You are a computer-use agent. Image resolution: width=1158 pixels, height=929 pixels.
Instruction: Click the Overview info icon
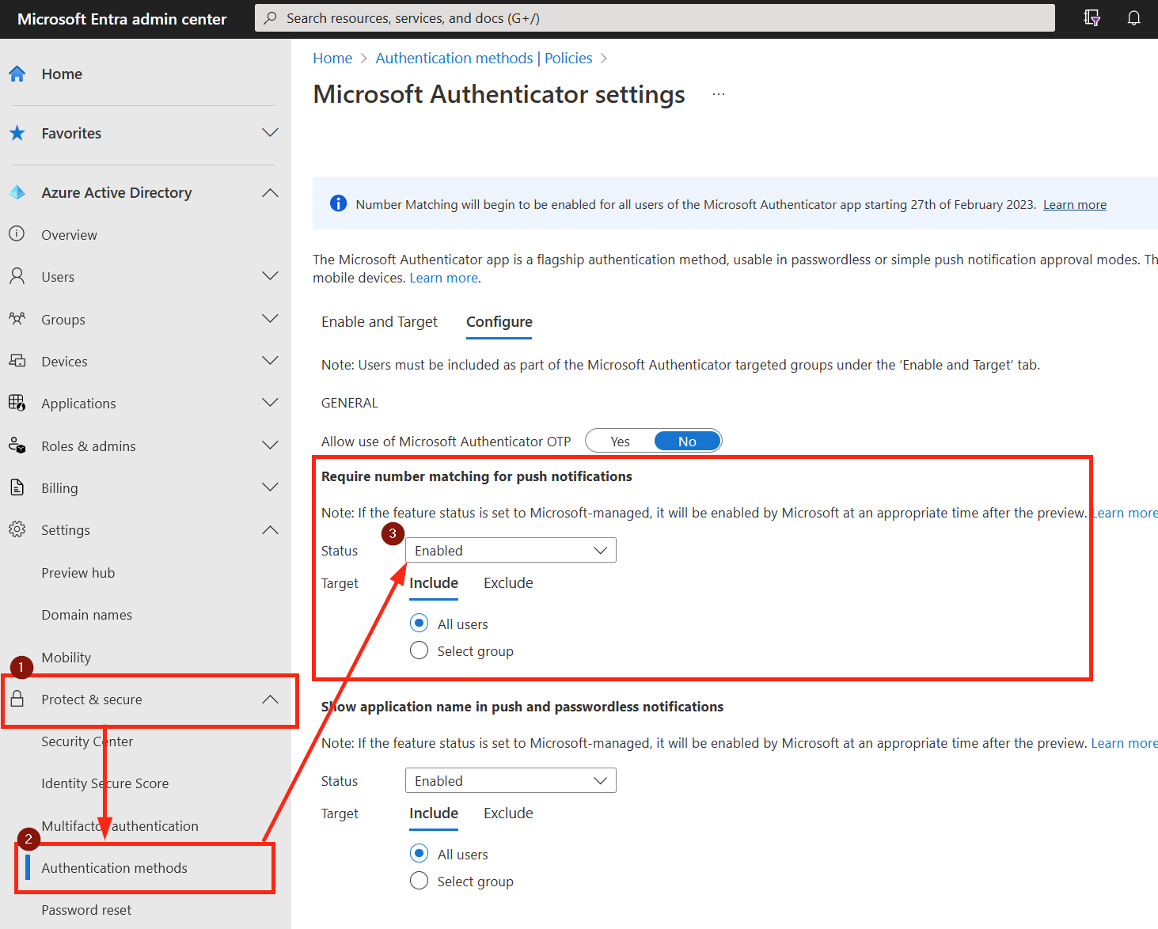pyautogui.click(x=17, y=234)
